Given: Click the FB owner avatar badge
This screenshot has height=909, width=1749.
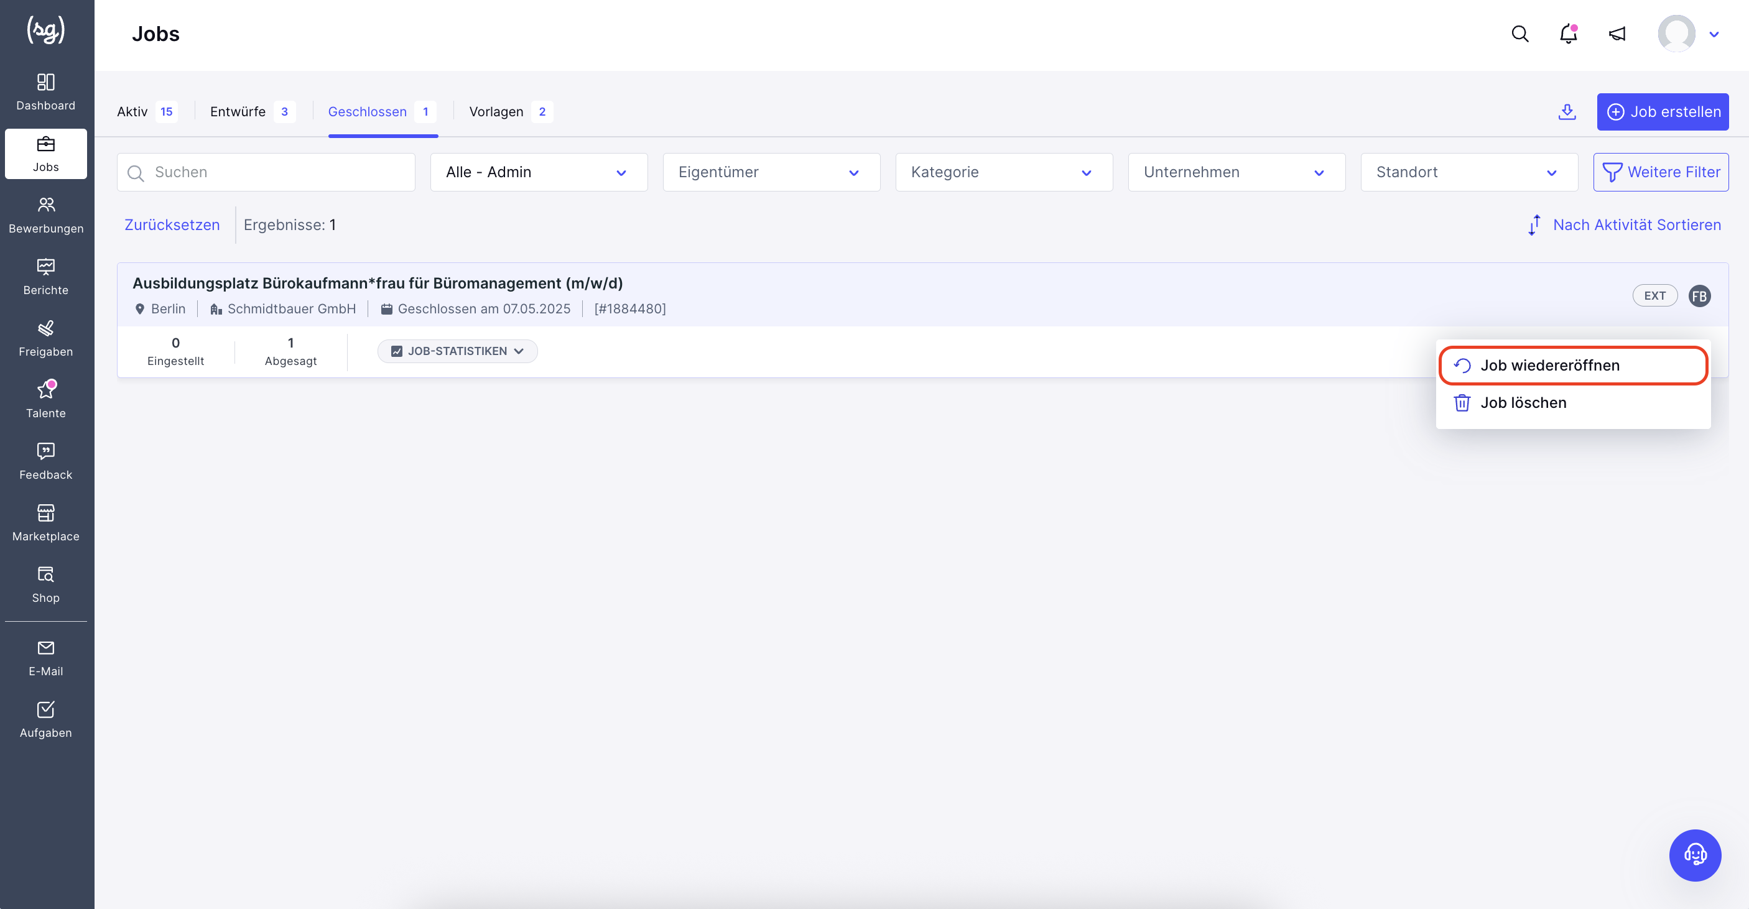Looking at the screenshot, I should click(x=1699, y=296).
